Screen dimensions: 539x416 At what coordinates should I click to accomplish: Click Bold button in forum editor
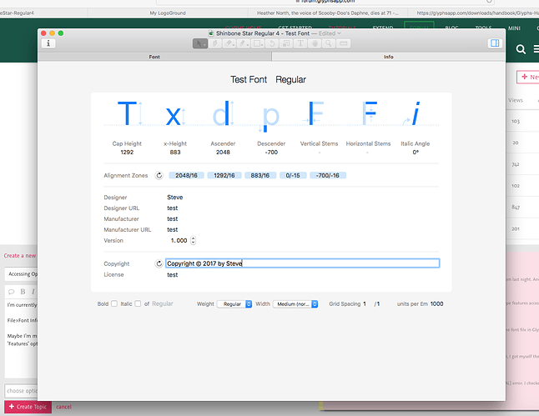pos(23,292)
